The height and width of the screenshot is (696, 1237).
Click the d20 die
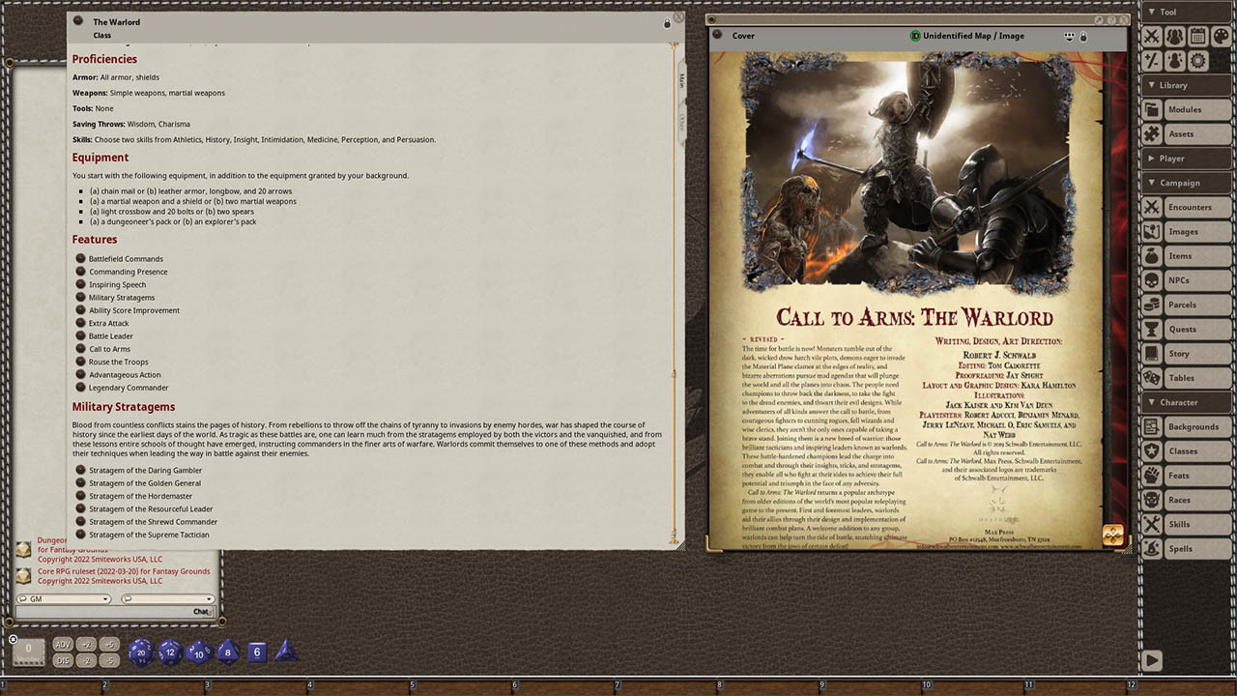[141, 652]
